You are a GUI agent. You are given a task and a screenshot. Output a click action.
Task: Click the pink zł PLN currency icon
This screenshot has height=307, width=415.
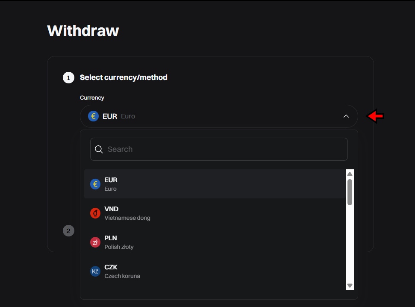(95, 242)
